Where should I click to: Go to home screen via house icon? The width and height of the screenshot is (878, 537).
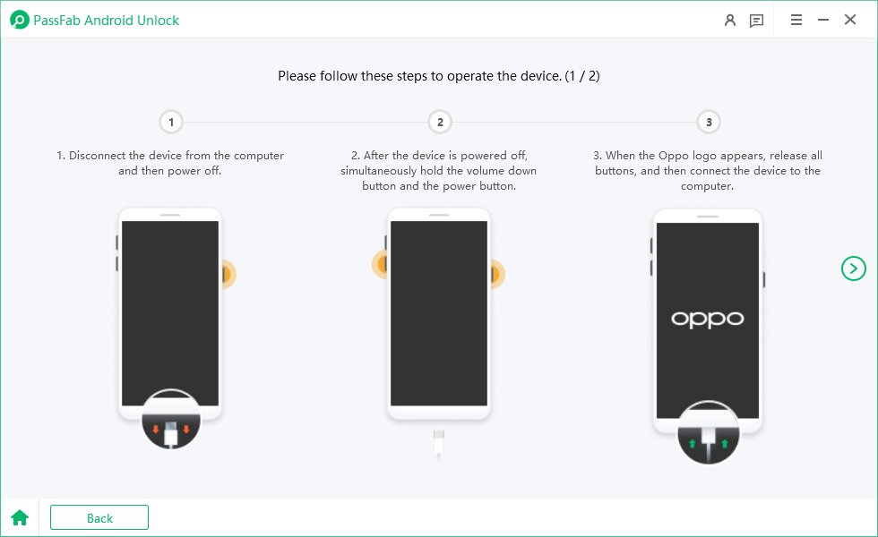[20, 517]
